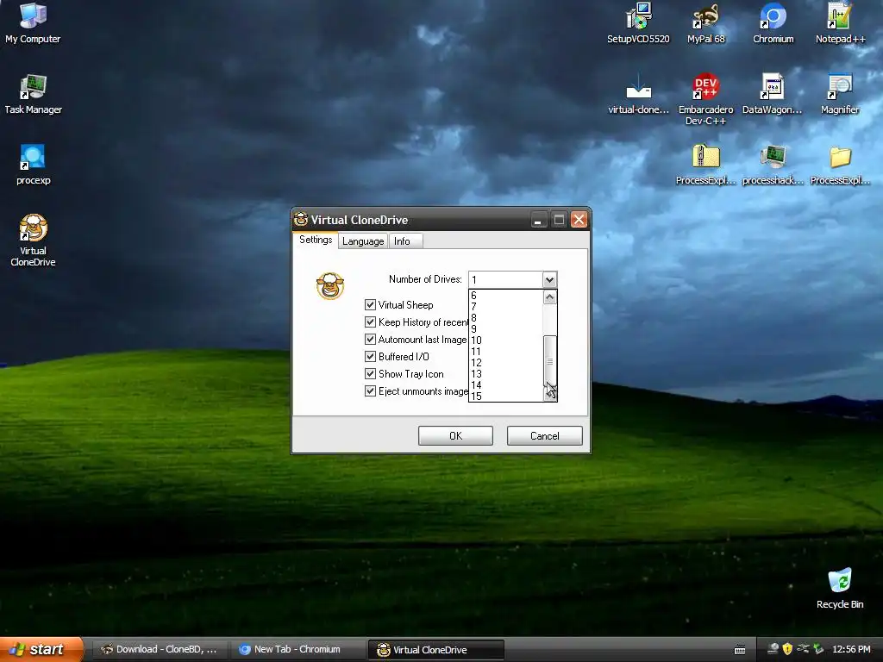The height and width of the screenshot is (662, 883).
Task: Open Virtual CloneDrive desktop shortcut
Action: click(x=33, y=240)
